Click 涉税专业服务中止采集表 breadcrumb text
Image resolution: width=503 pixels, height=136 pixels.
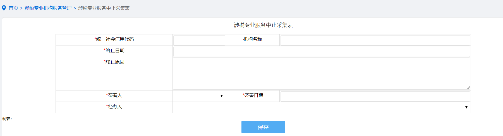coord(104,8)
